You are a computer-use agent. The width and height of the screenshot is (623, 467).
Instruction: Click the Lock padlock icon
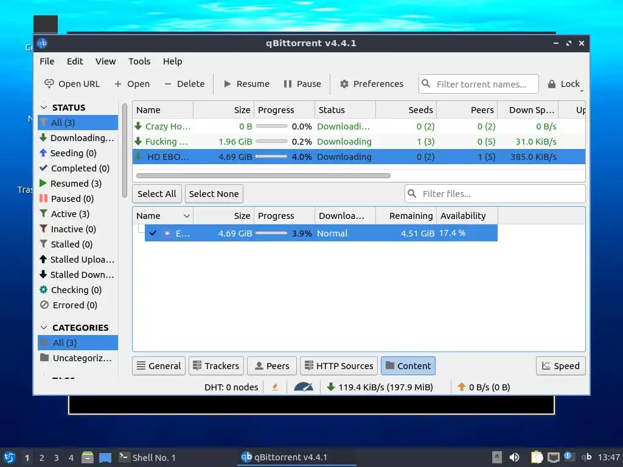[x=551, y=84]
